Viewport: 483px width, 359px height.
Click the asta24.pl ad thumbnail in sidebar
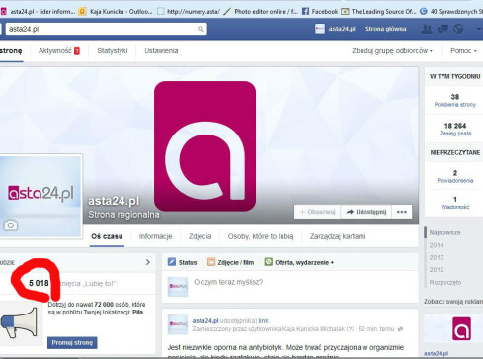click(461, 328)
